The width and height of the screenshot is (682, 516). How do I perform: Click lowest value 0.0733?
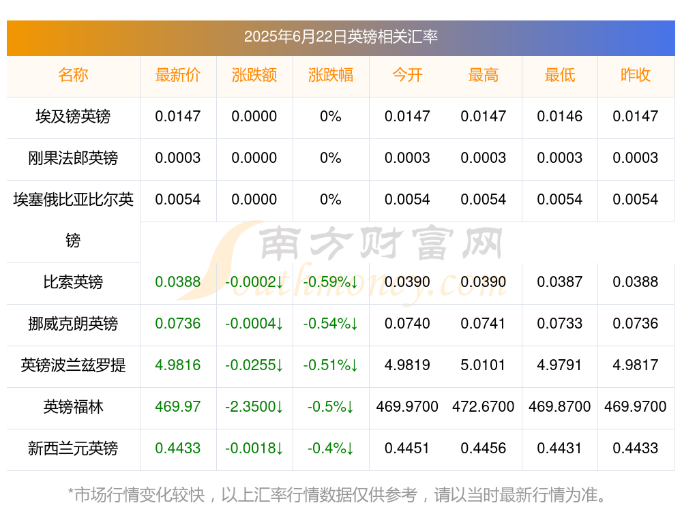click(560, 324)
